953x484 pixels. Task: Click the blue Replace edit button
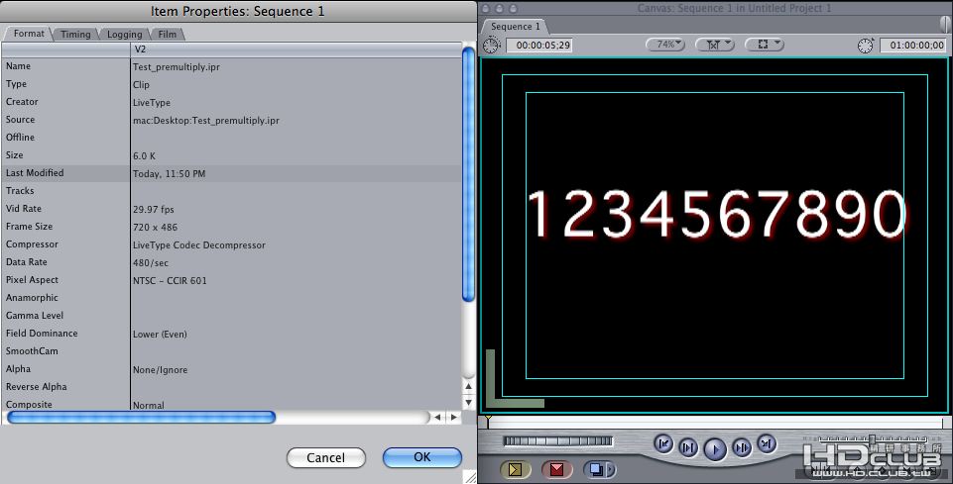(596, 469)
